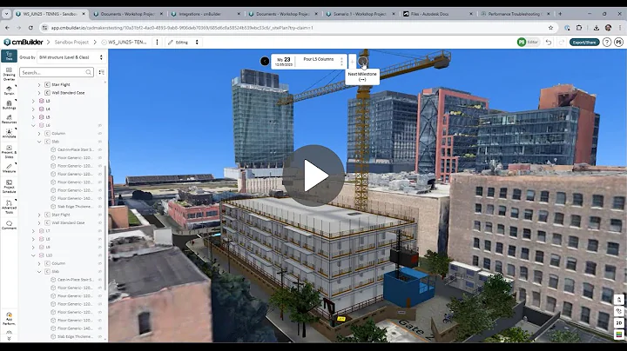Image resolution: width=627 pixels, height=351 pixels.
Task: Select the Measure tool
Action: click(x=9, y=168)
